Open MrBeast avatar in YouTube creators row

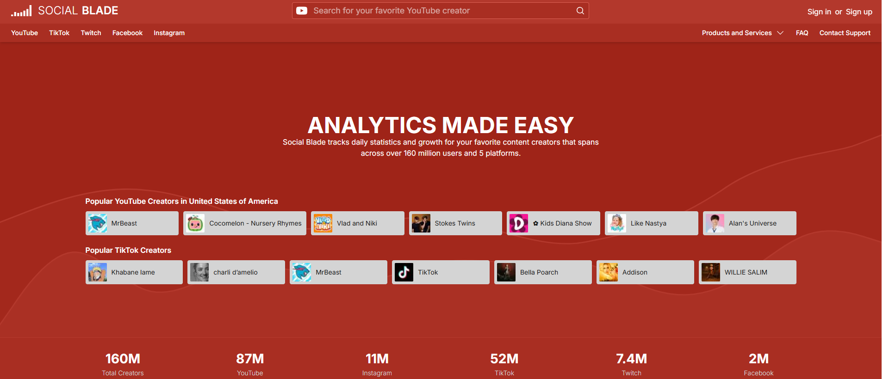coord(98,223)
